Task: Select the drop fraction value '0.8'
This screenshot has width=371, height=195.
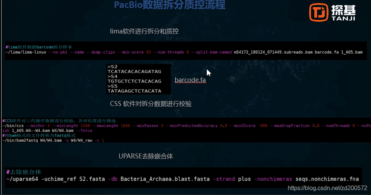Action: 316,126
